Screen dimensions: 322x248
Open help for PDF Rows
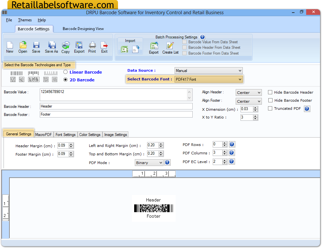(232, 144)
